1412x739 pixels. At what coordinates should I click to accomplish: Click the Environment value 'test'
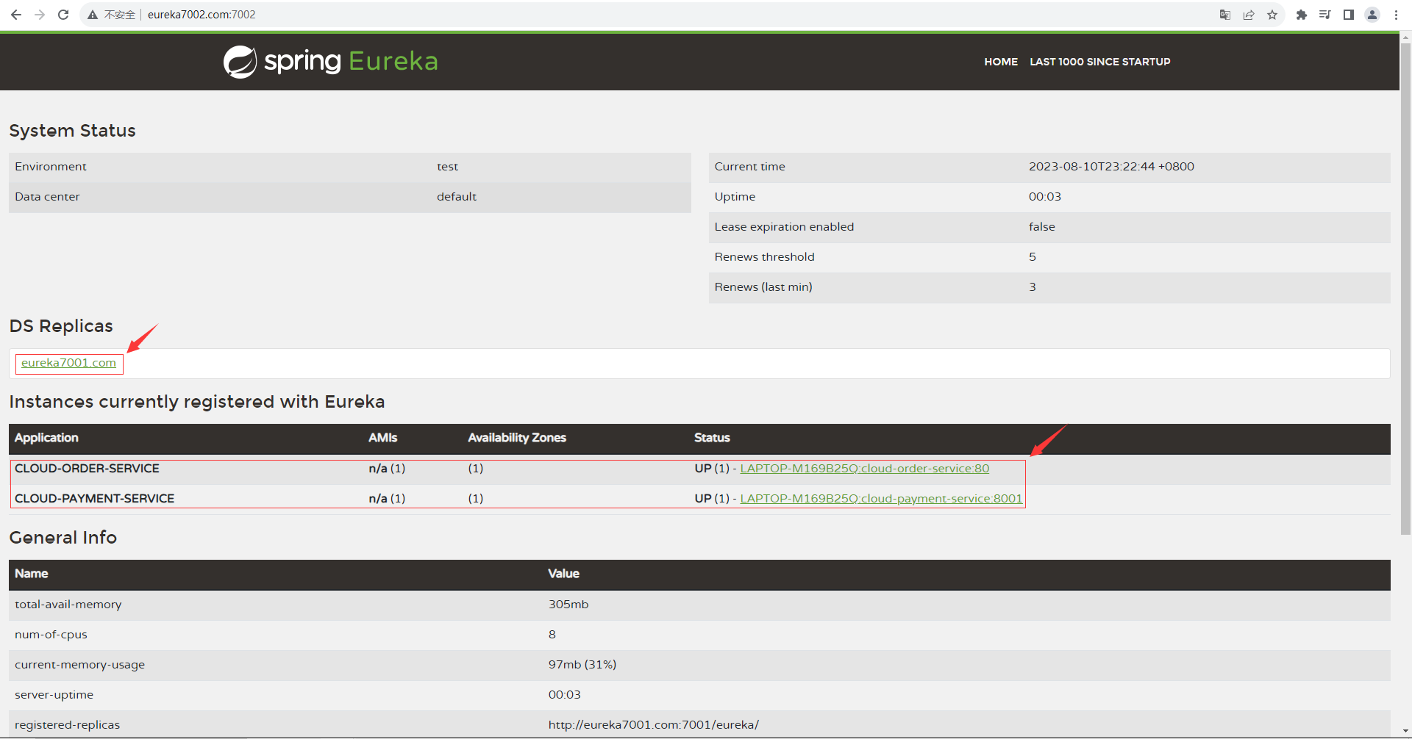point(447,167)
